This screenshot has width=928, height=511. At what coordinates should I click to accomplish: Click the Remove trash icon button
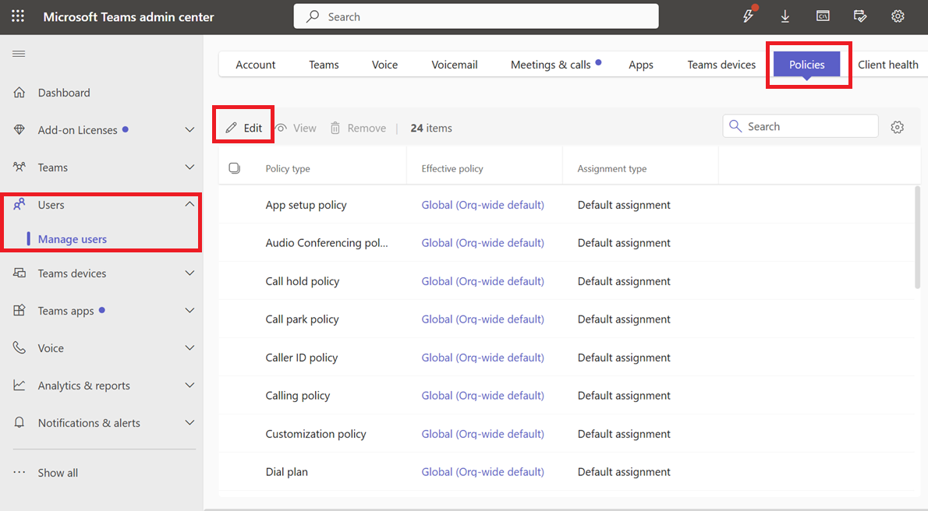pos(358,128)
